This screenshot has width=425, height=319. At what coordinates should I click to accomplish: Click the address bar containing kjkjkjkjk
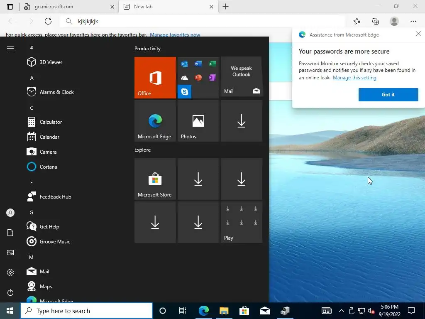(x=203, y=21)
